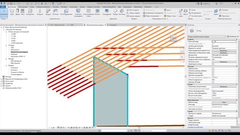Click the Масштаб вида input field
The image size is (240, 135).
pyautogui.click(x=224, y=42)
